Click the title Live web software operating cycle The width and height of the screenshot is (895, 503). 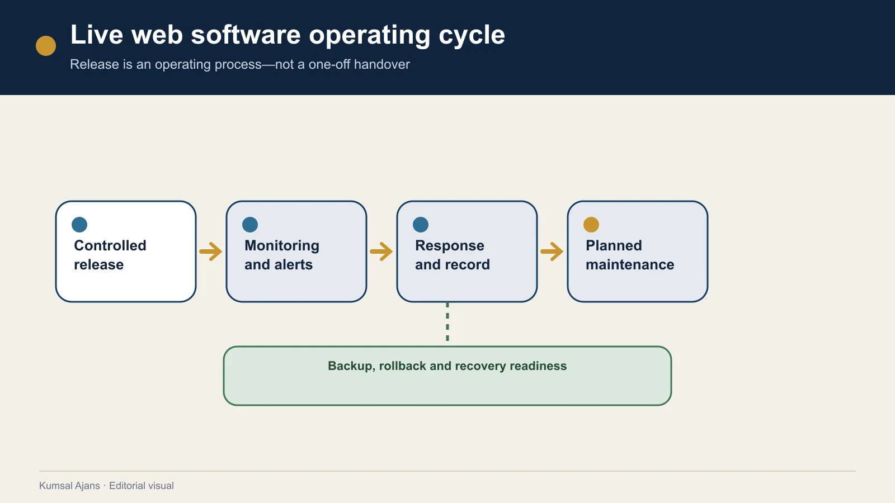(288, 35)
